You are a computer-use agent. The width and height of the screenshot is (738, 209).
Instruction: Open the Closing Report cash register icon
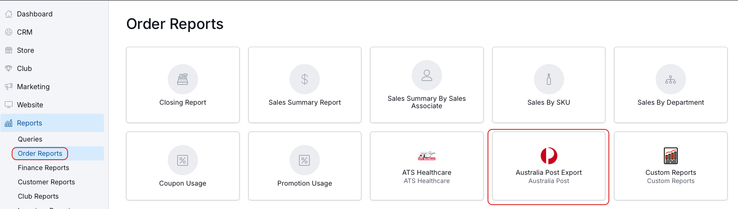[182, 79]
